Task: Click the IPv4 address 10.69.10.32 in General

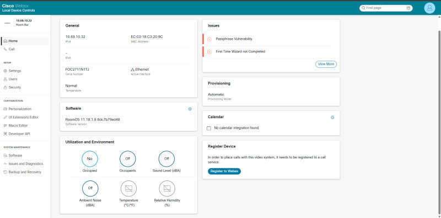Action: (x=75, y=37)
